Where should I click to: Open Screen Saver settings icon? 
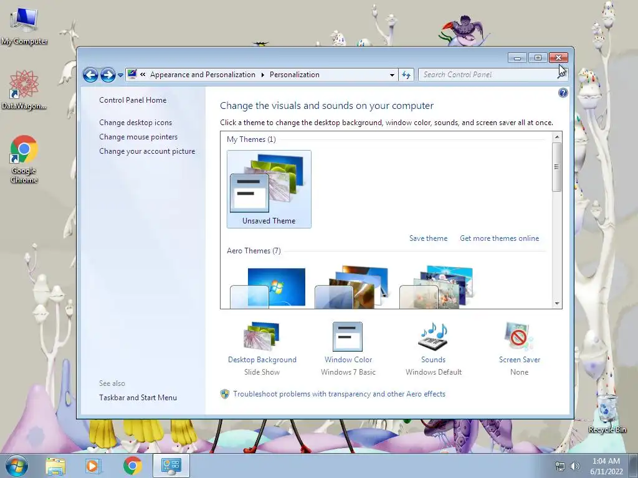pos(518,336)
